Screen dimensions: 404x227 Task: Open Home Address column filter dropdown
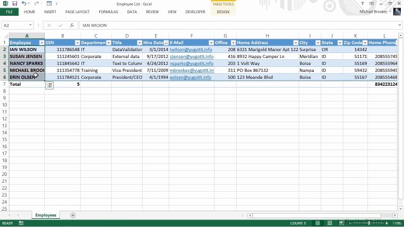(x=295, y=43)
